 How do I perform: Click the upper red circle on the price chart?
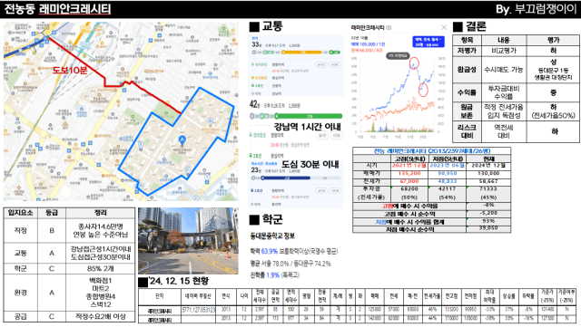[x=414, y=63]
